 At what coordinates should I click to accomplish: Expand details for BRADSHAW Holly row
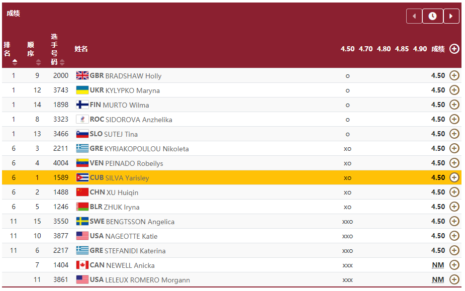coord(454,76)
